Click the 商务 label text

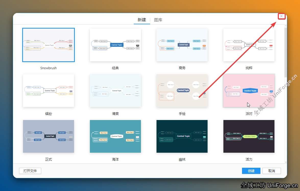click(182, 68)
